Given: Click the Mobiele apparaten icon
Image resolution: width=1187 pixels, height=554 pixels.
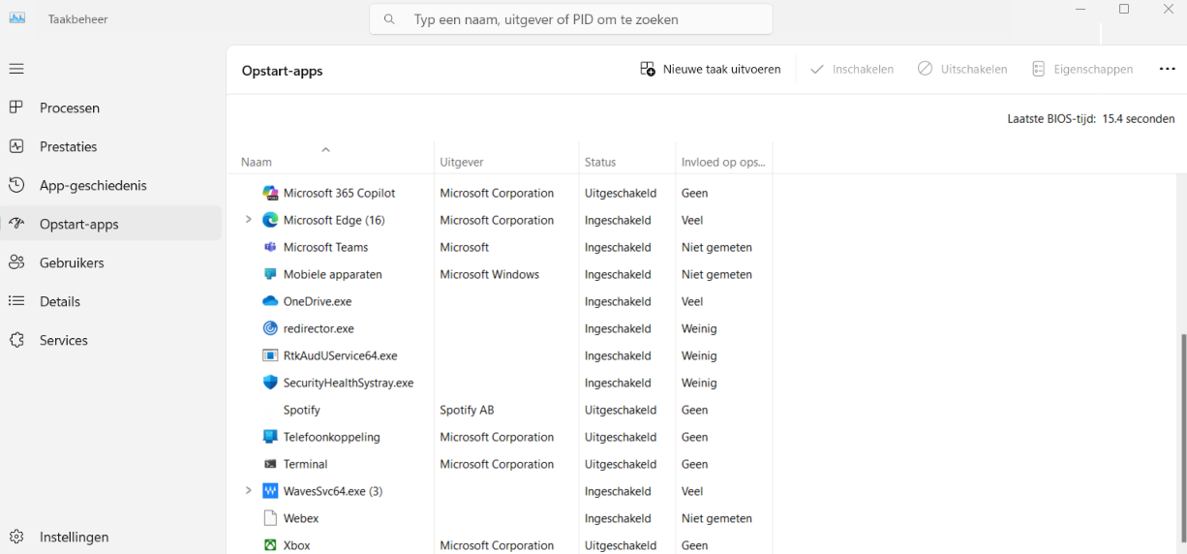Looking at the screenshot, I should click(x=270, y=274).
